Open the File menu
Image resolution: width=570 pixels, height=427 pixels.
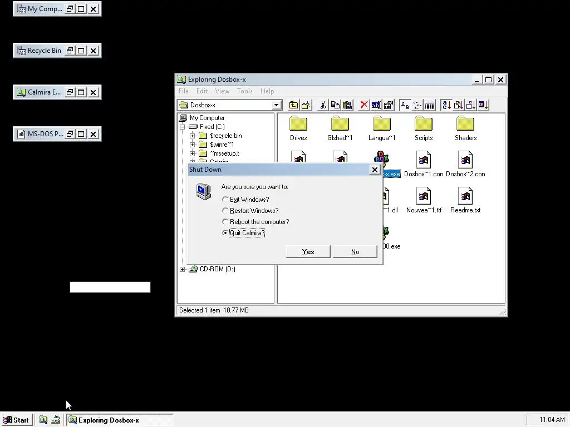coord(184,91)
